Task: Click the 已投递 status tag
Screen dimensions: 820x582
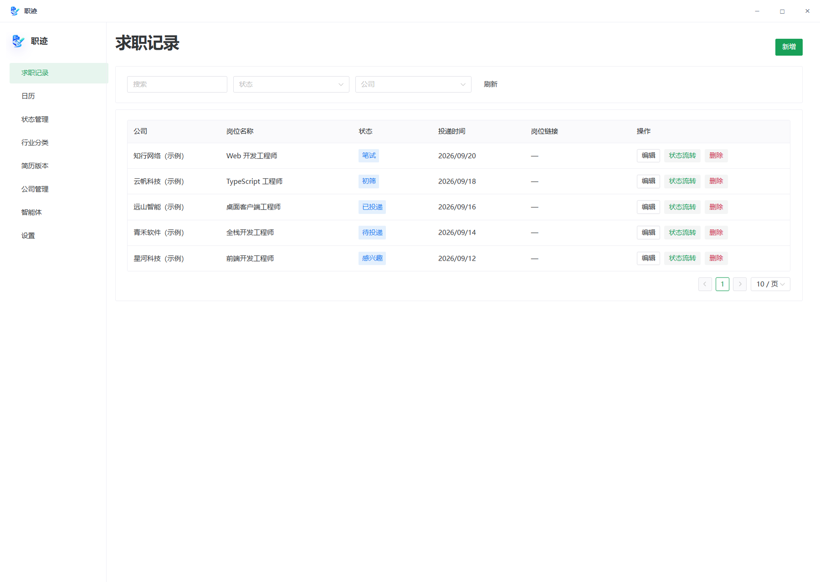Action: click(x=372, y=207)
